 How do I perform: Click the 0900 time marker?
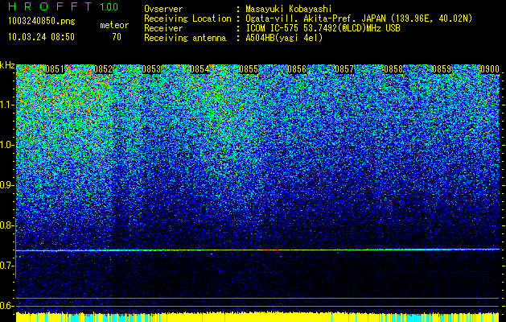click(490, 69)
